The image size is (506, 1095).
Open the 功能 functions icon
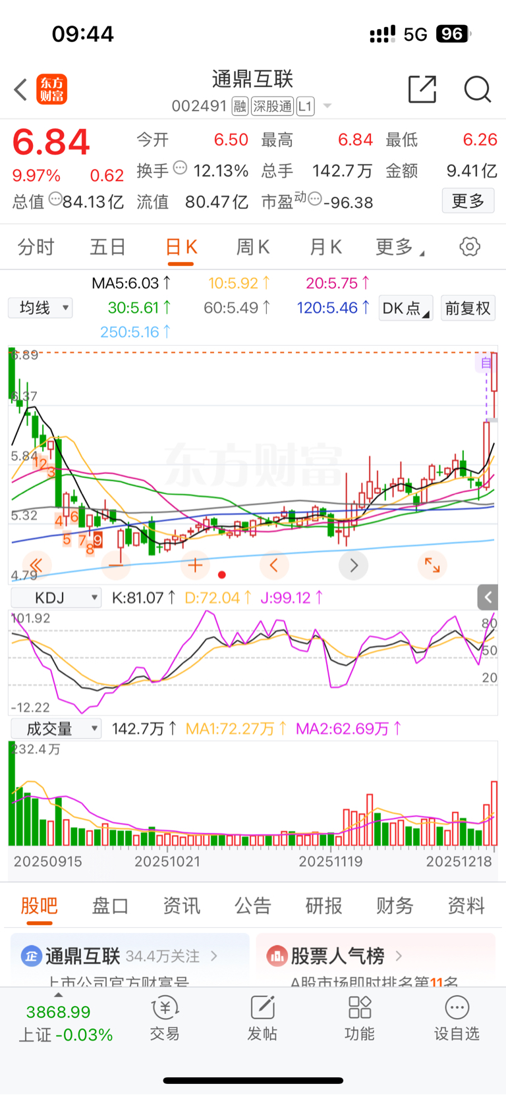coord(360,1019)
